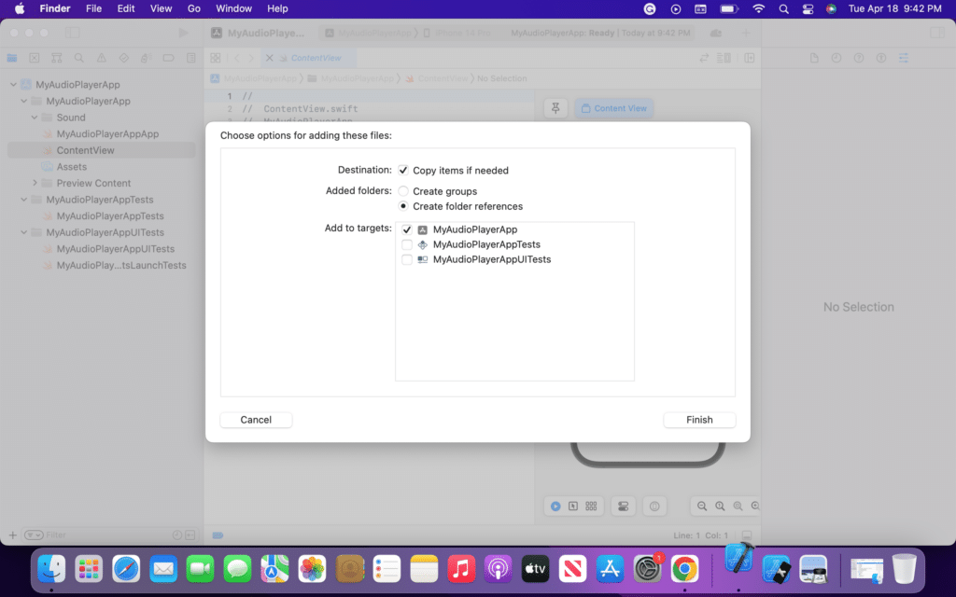Open the code review icon in editor bar
Viewport: 956px width, 597px height.
click(703, 58)
